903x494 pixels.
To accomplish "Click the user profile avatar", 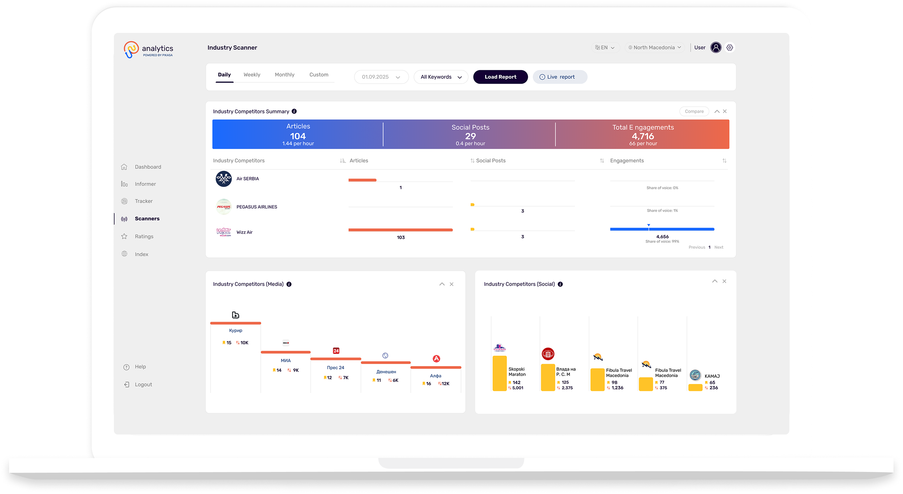I will pos(715,47).
